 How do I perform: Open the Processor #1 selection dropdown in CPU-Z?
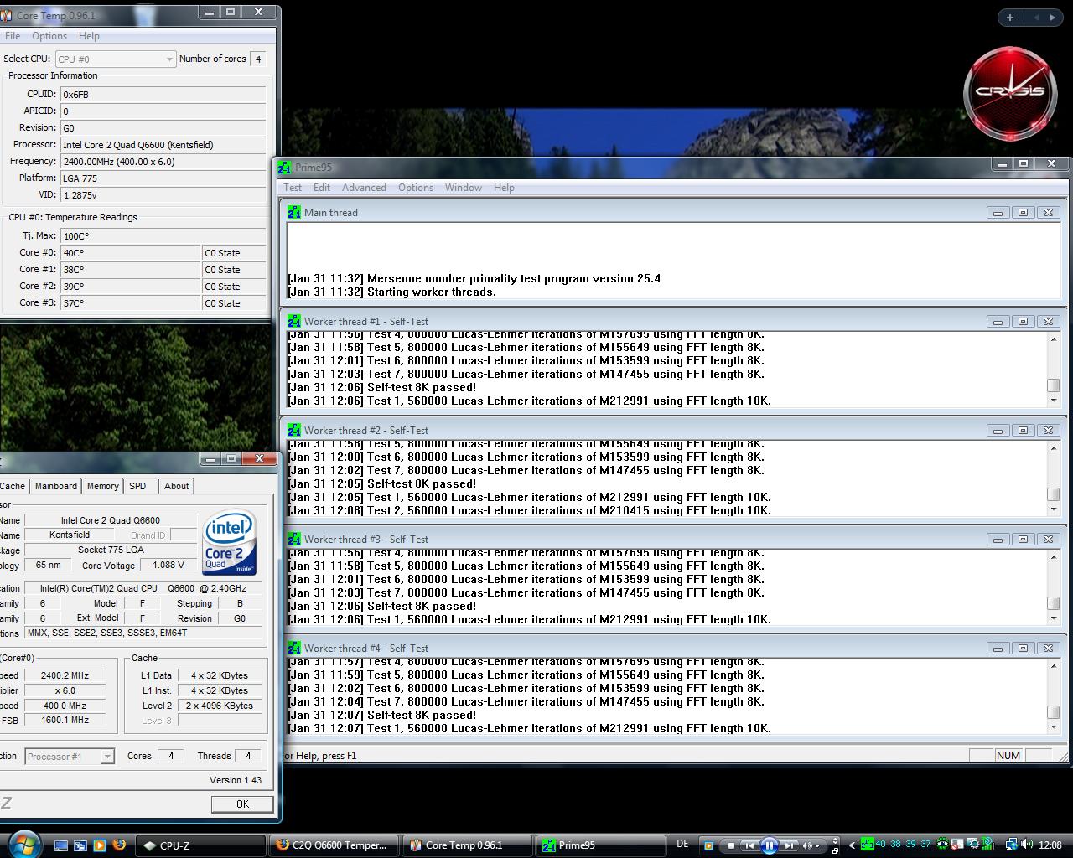click(x=69, y=756)
